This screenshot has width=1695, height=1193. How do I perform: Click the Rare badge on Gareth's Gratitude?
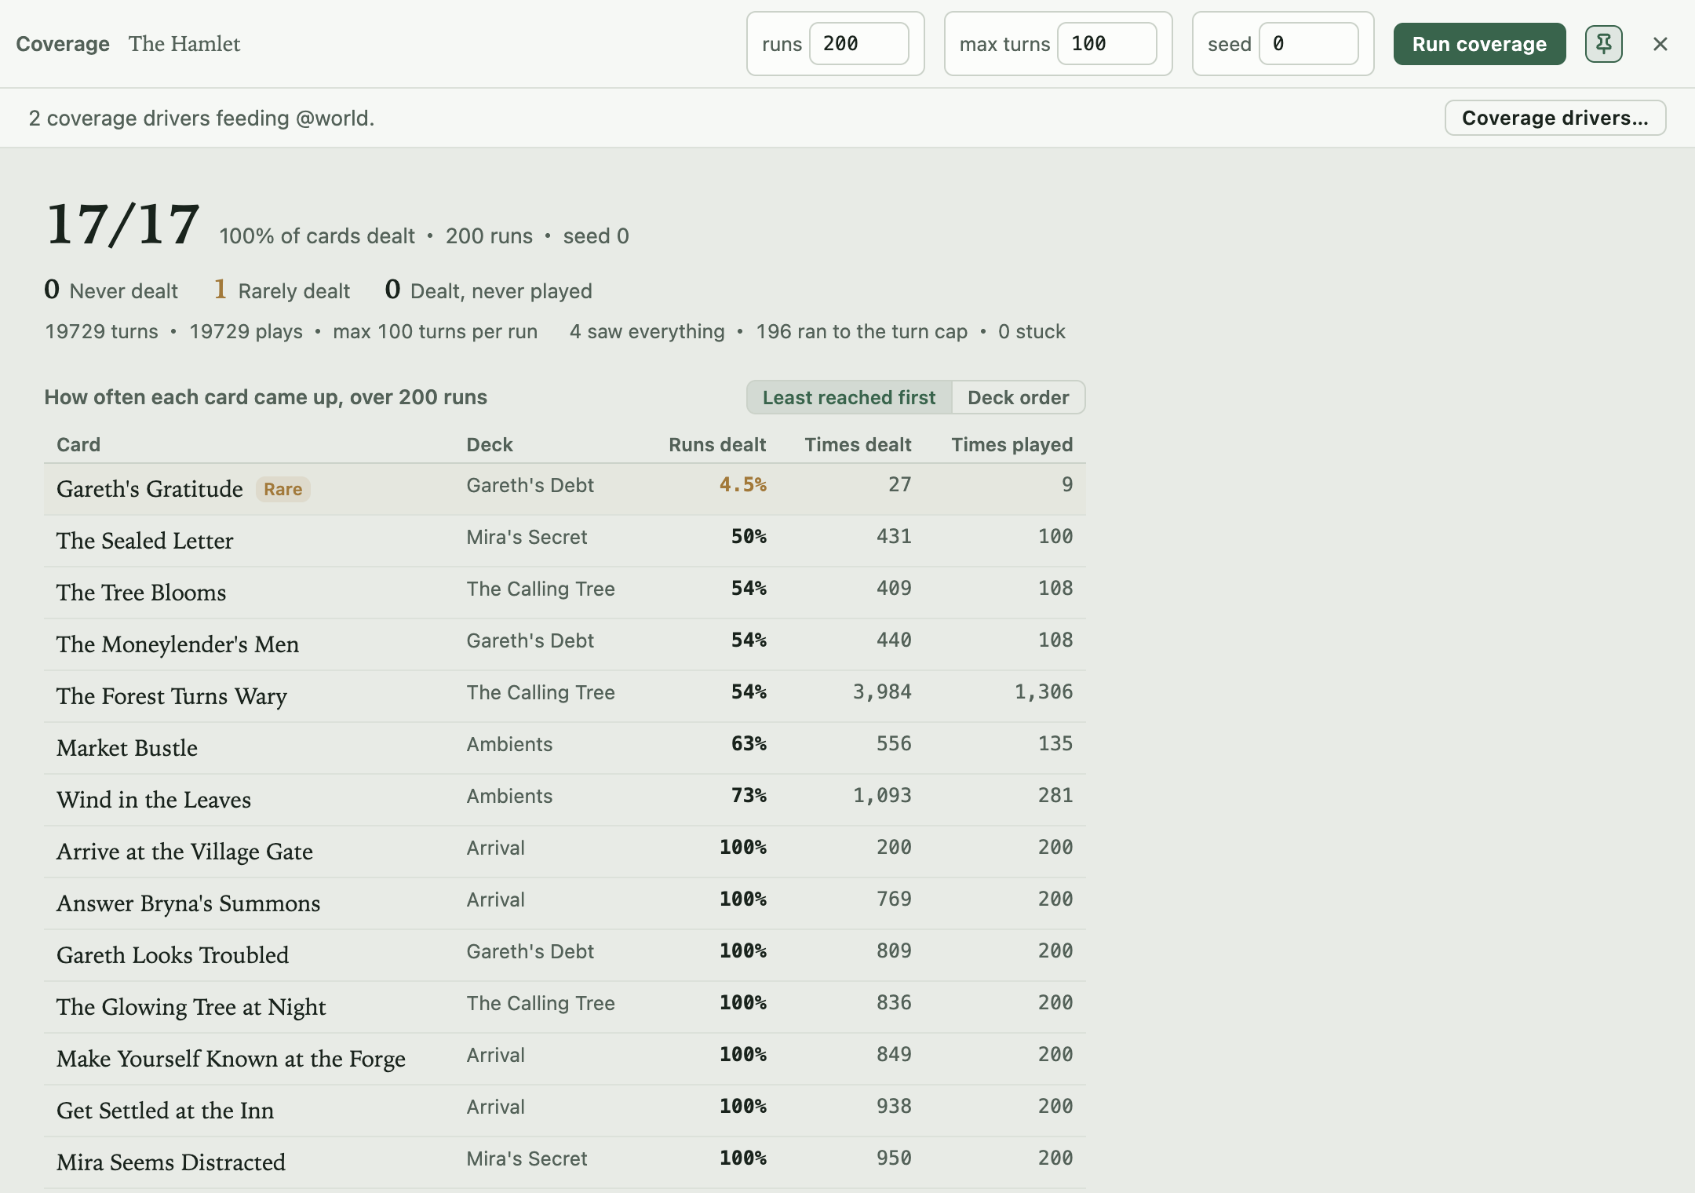[282, 489]
